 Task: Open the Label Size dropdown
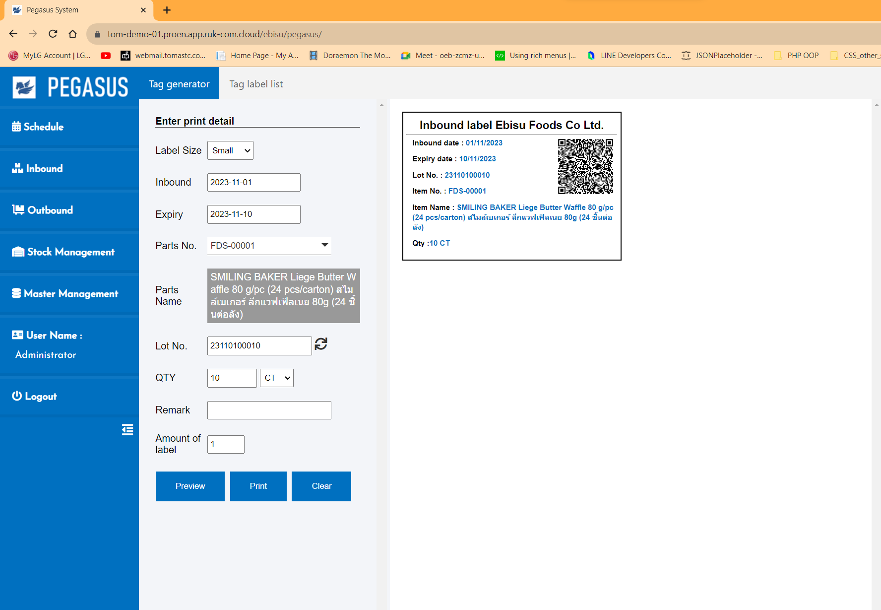pyautogui.click(x=230, y=150)
